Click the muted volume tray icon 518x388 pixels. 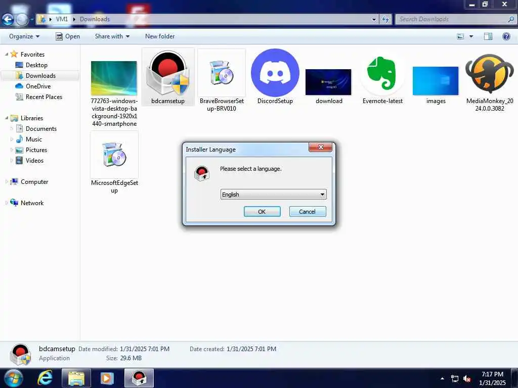[x=467, y=379]
